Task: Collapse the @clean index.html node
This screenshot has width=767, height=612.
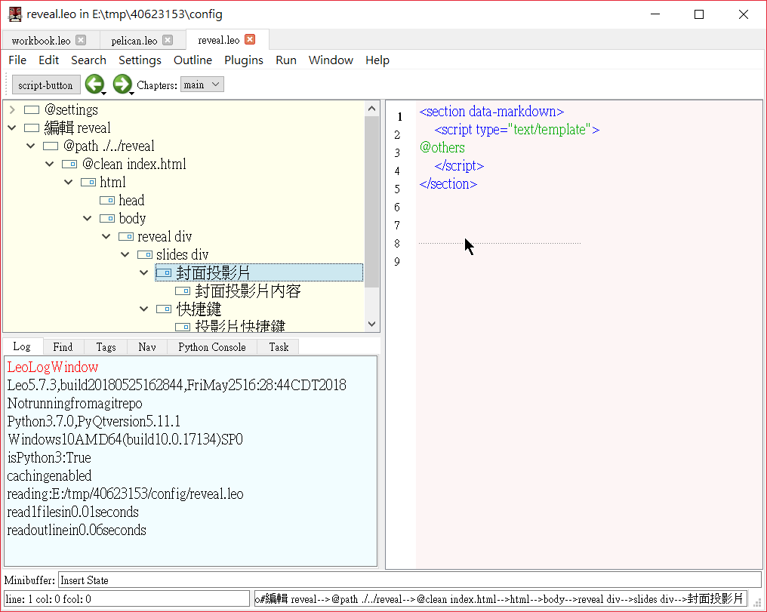Action: 49,165
